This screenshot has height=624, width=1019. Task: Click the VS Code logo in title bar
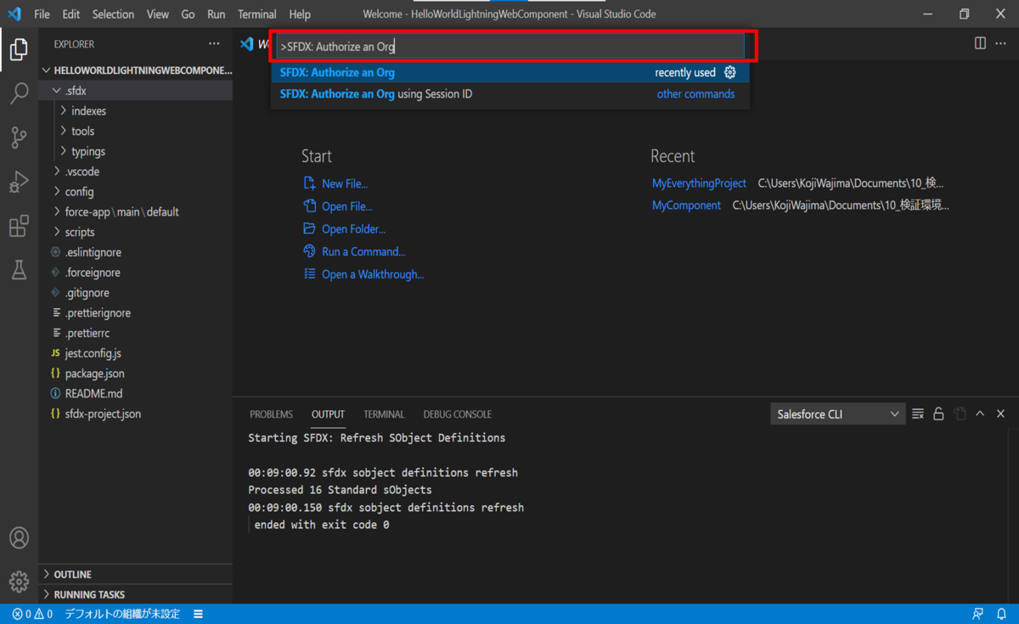(x=14, y=14)
